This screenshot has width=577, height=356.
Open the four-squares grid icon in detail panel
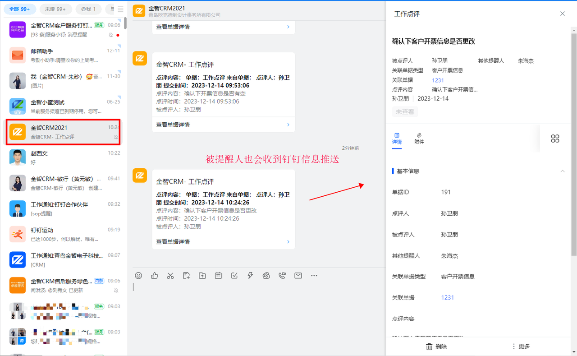(x=555, y=139)
